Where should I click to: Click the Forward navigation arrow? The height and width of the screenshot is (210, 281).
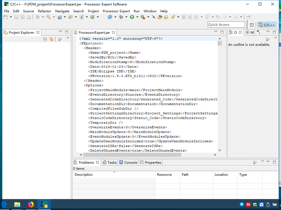pos(236,17)
